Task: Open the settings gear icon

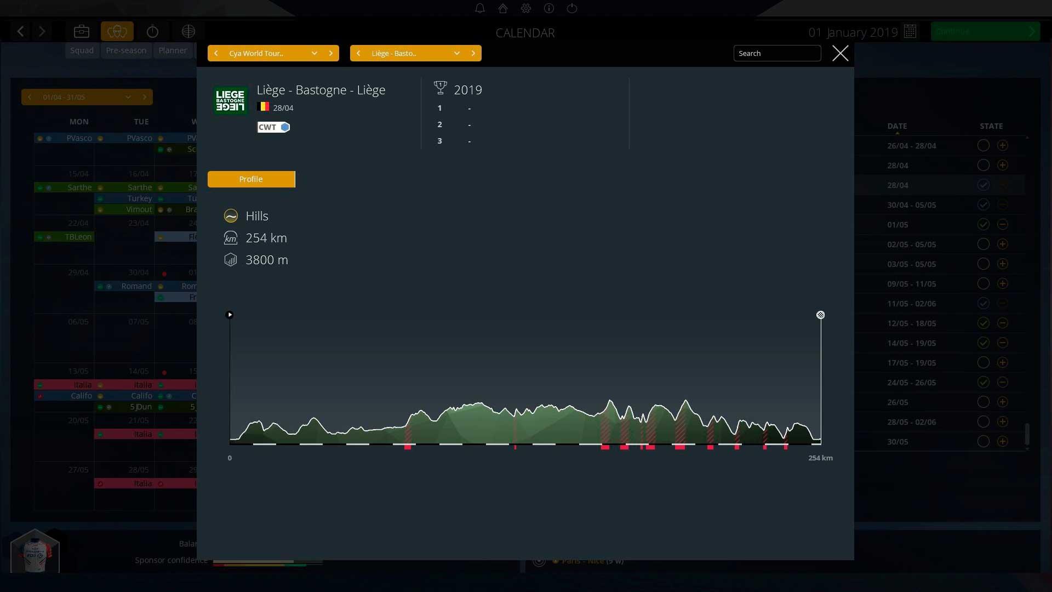Action: pyautogui.click(x=526, y=8)
